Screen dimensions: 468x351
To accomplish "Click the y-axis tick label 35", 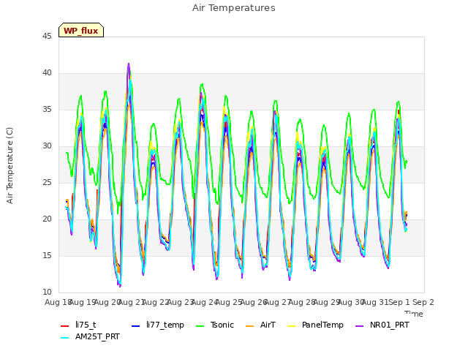I will click(x=47, y=110).
